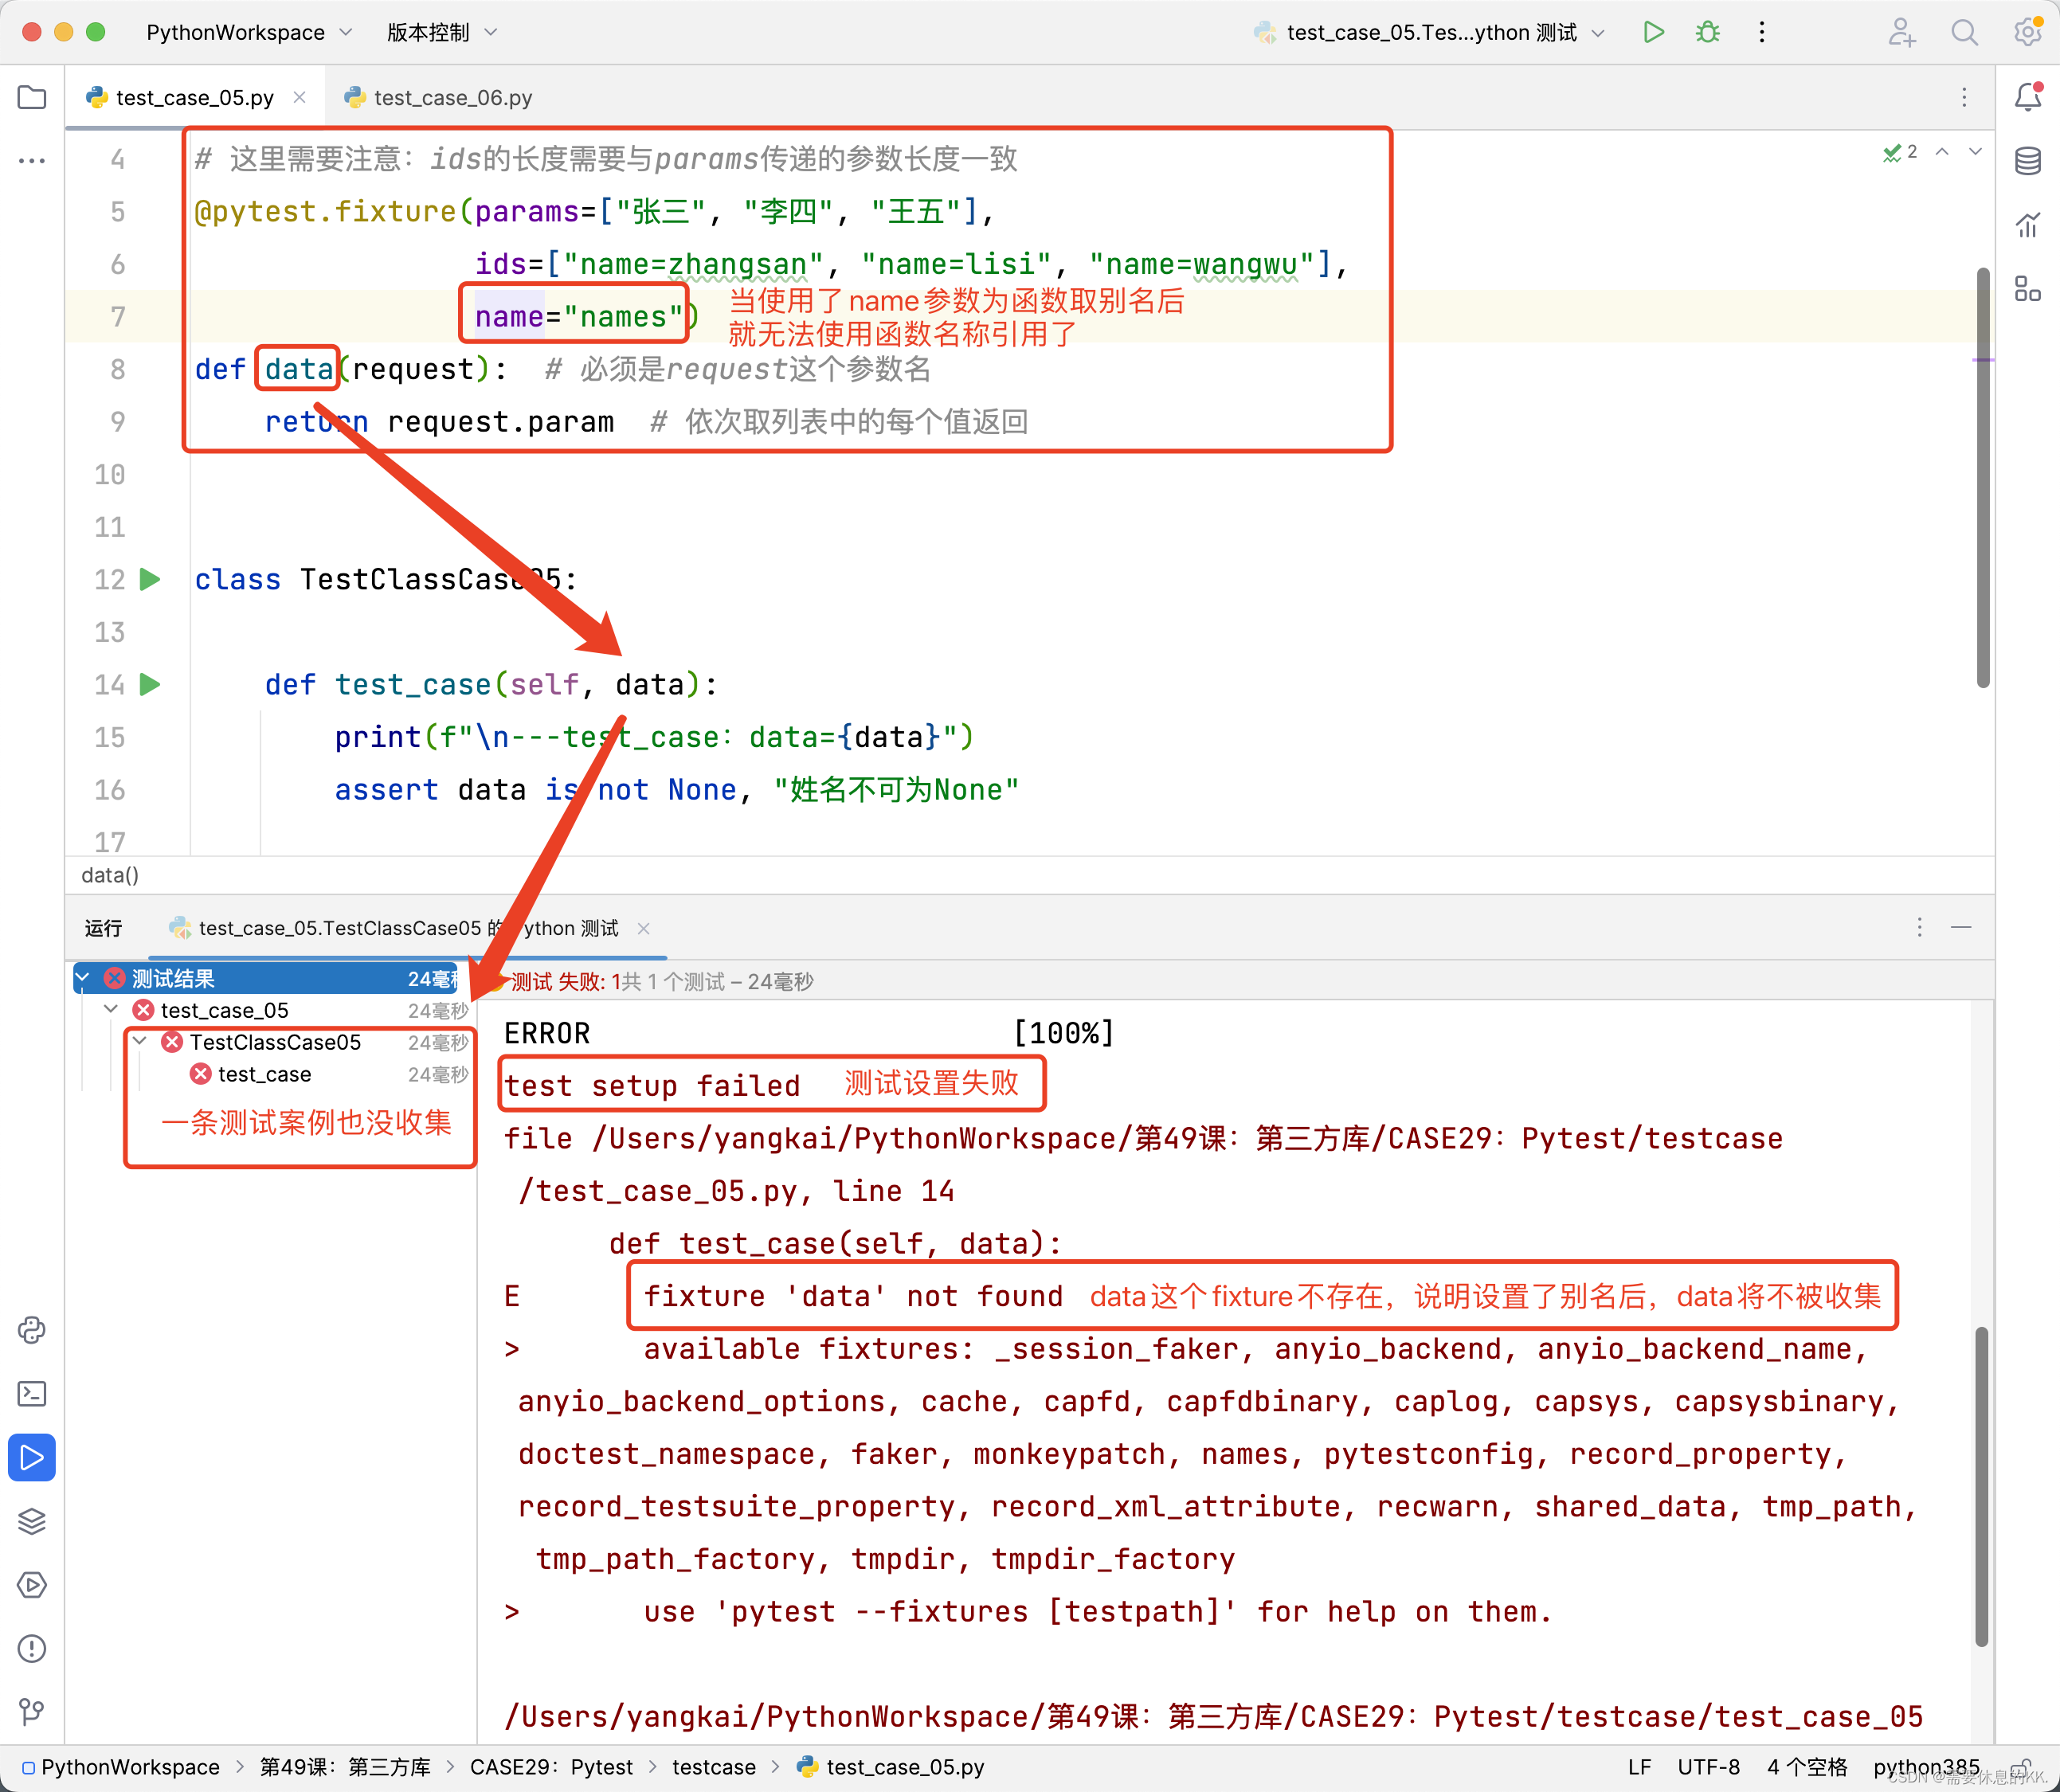Open IDE settings gear
This screenshot has height=1792, width=2060.
pyautogui.click(x=2027, y=32)
